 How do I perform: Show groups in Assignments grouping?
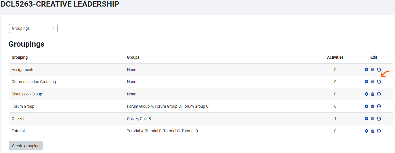point(379,70)
